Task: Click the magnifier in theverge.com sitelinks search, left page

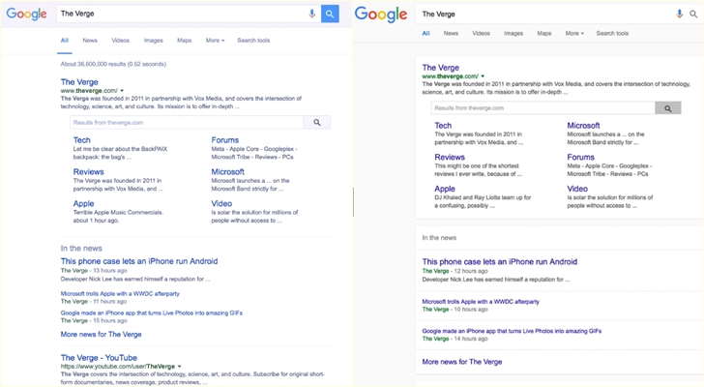Action: point(317,122)
